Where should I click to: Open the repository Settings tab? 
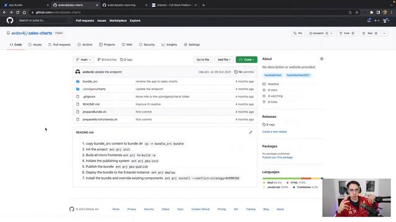[x=192, y=44]
